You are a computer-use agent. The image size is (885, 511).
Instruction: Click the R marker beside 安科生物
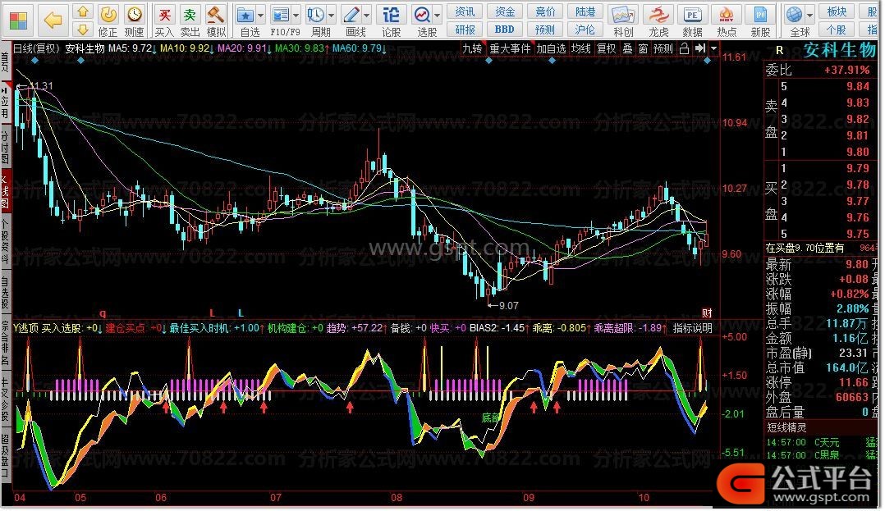click(x=779, y=50)
